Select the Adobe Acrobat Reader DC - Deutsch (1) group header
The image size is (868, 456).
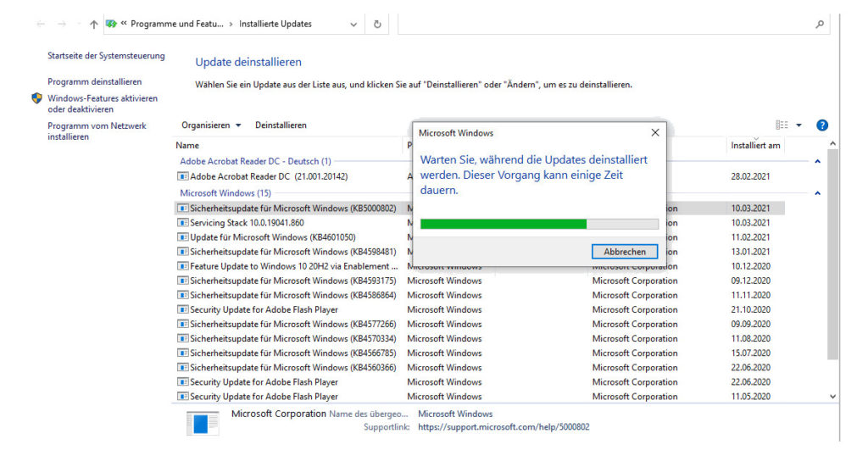pyautogui.click(x=255, y=162)
